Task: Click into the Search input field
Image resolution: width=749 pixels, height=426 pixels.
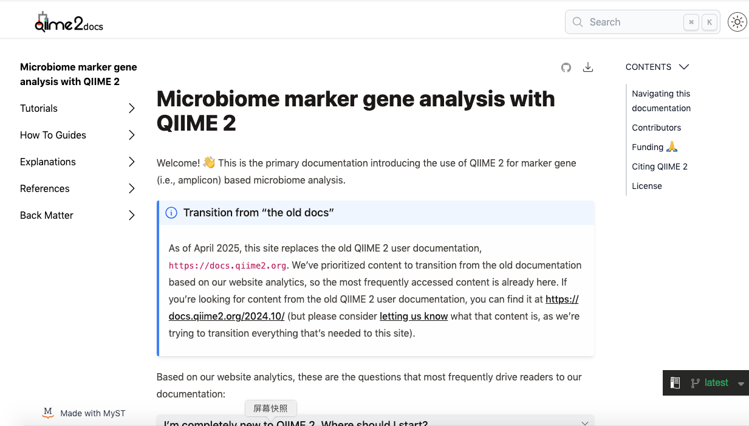Action: (632, 22)
